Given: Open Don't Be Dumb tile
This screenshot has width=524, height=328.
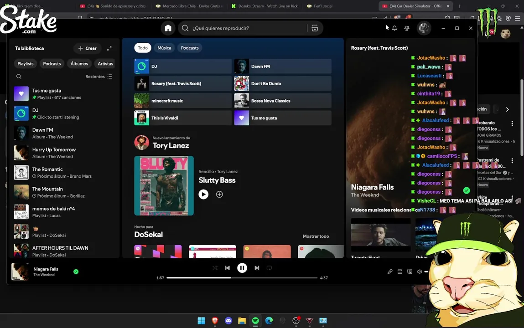Looking at the screenshot, I should pyautogui.click(x=283, y=83).
